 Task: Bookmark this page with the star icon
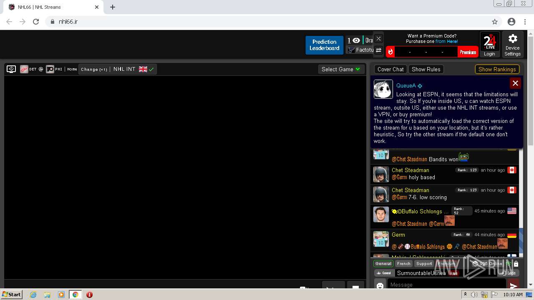[x=495, y=22]
